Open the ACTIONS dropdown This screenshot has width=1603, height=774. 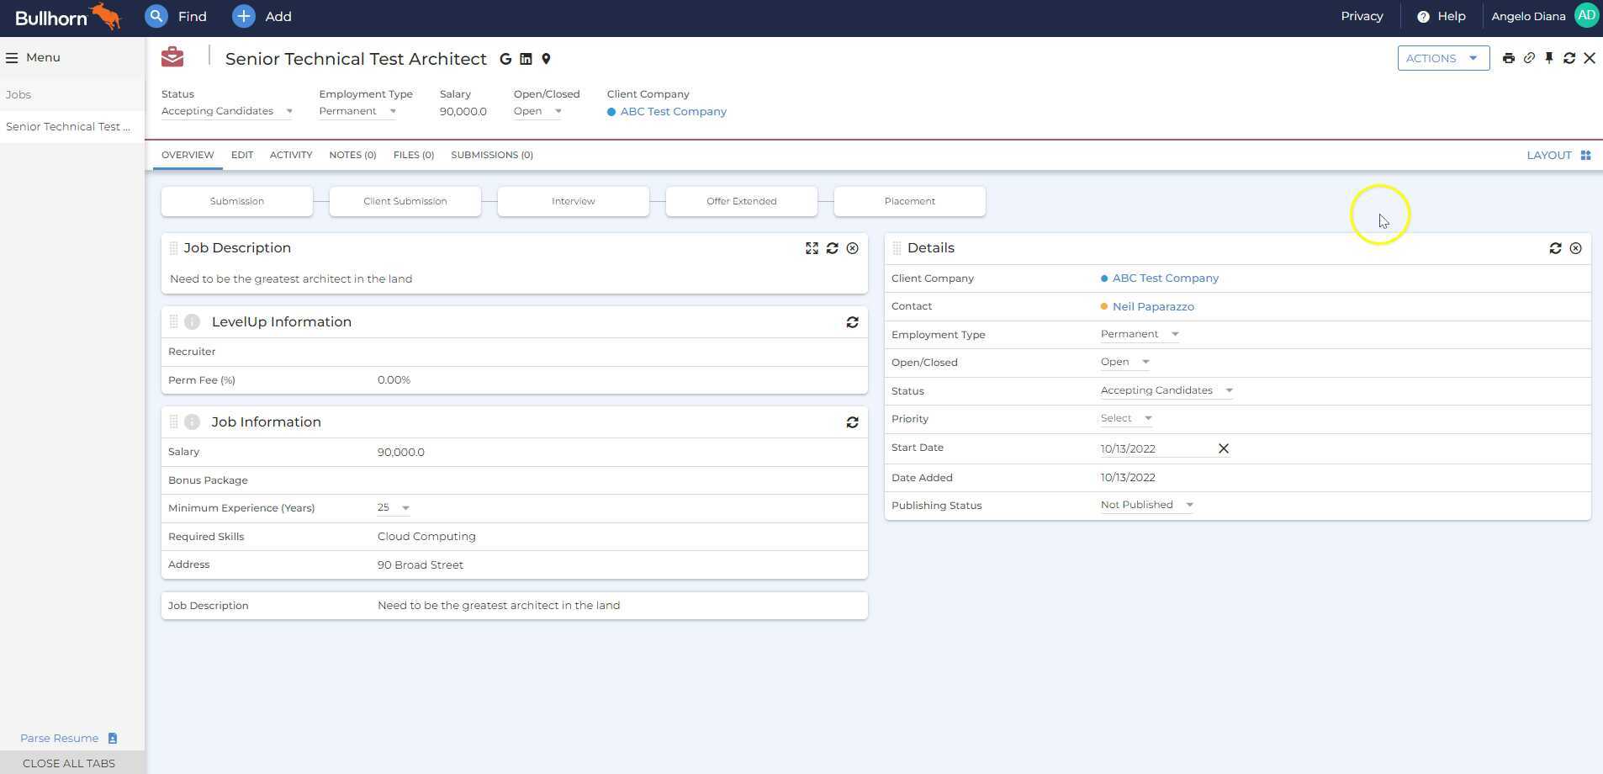point(1442,58)
